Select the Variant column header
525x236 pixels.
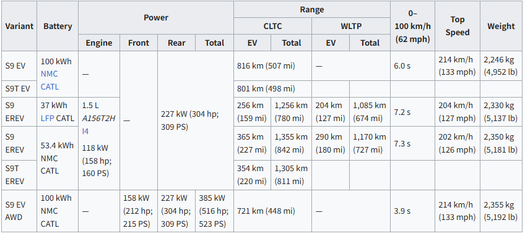(x=19, y=26)
